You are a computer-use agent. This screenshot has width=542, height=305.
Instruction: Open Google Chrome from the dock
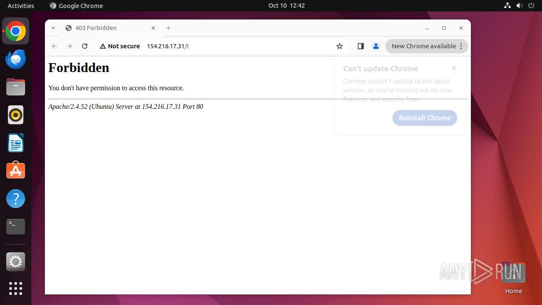pos(16,31)
